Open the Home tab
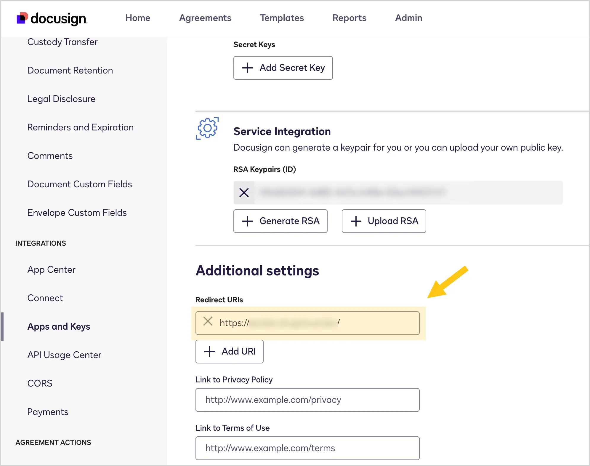Image resolution: width=590 pixels, height=466 pixels. [138, 18]
